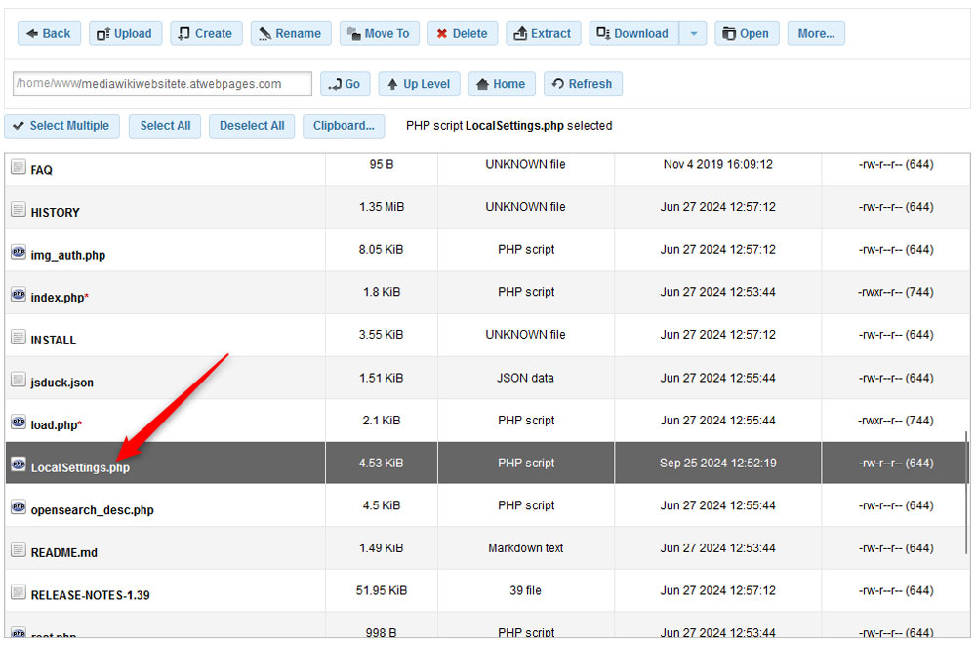Deselect All highlighted files
The width and height of the screenshot is (976, 645).
click(x=252, y=125)
